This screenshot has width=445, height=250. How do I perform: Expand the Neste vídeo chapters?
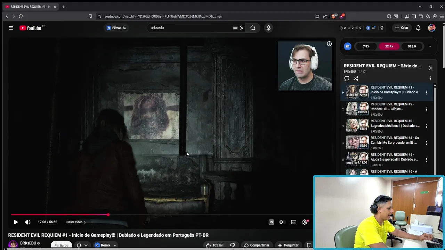[76, 222]
